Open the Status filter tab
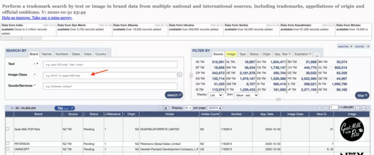Viewport: 374px width, 155px height. [254, 54]
